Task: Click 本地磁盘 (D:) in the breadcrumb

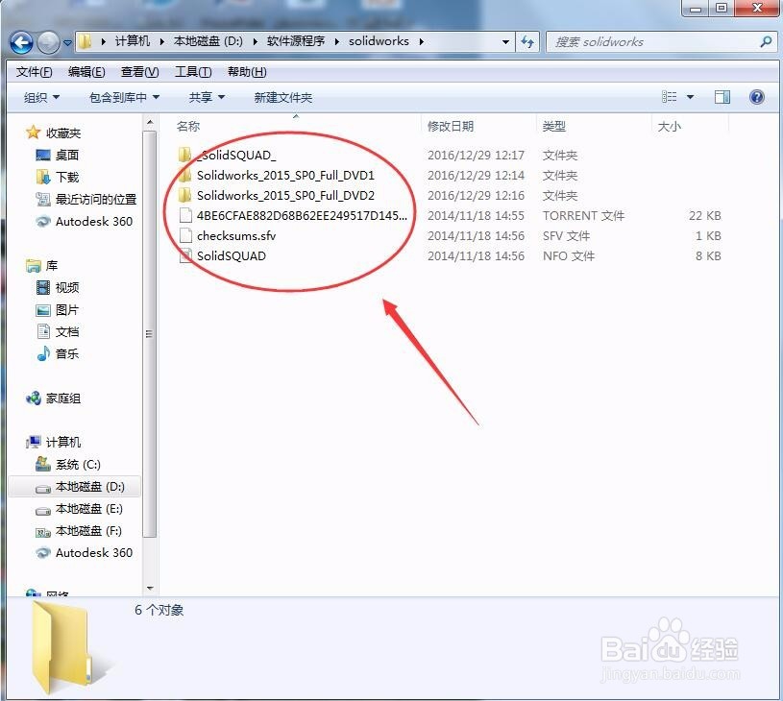Action: point(208,41)
